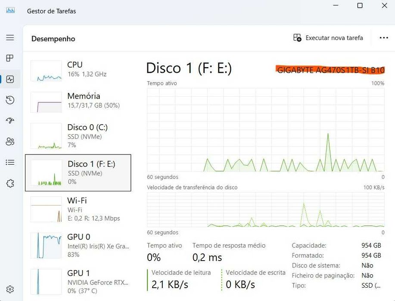The image size is (395, 301).
Task: Click the 16% 1,32 GHz CPU usage text
Action: (87, 74)
